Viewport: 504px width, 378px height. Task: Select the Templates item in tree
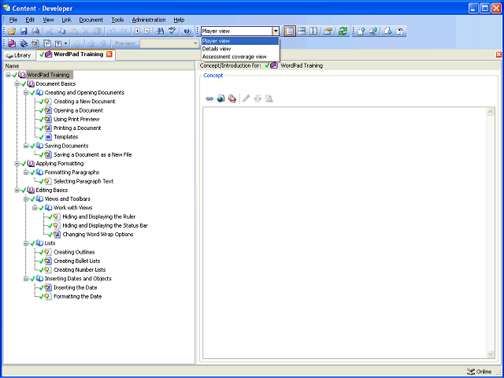[66, 137]
